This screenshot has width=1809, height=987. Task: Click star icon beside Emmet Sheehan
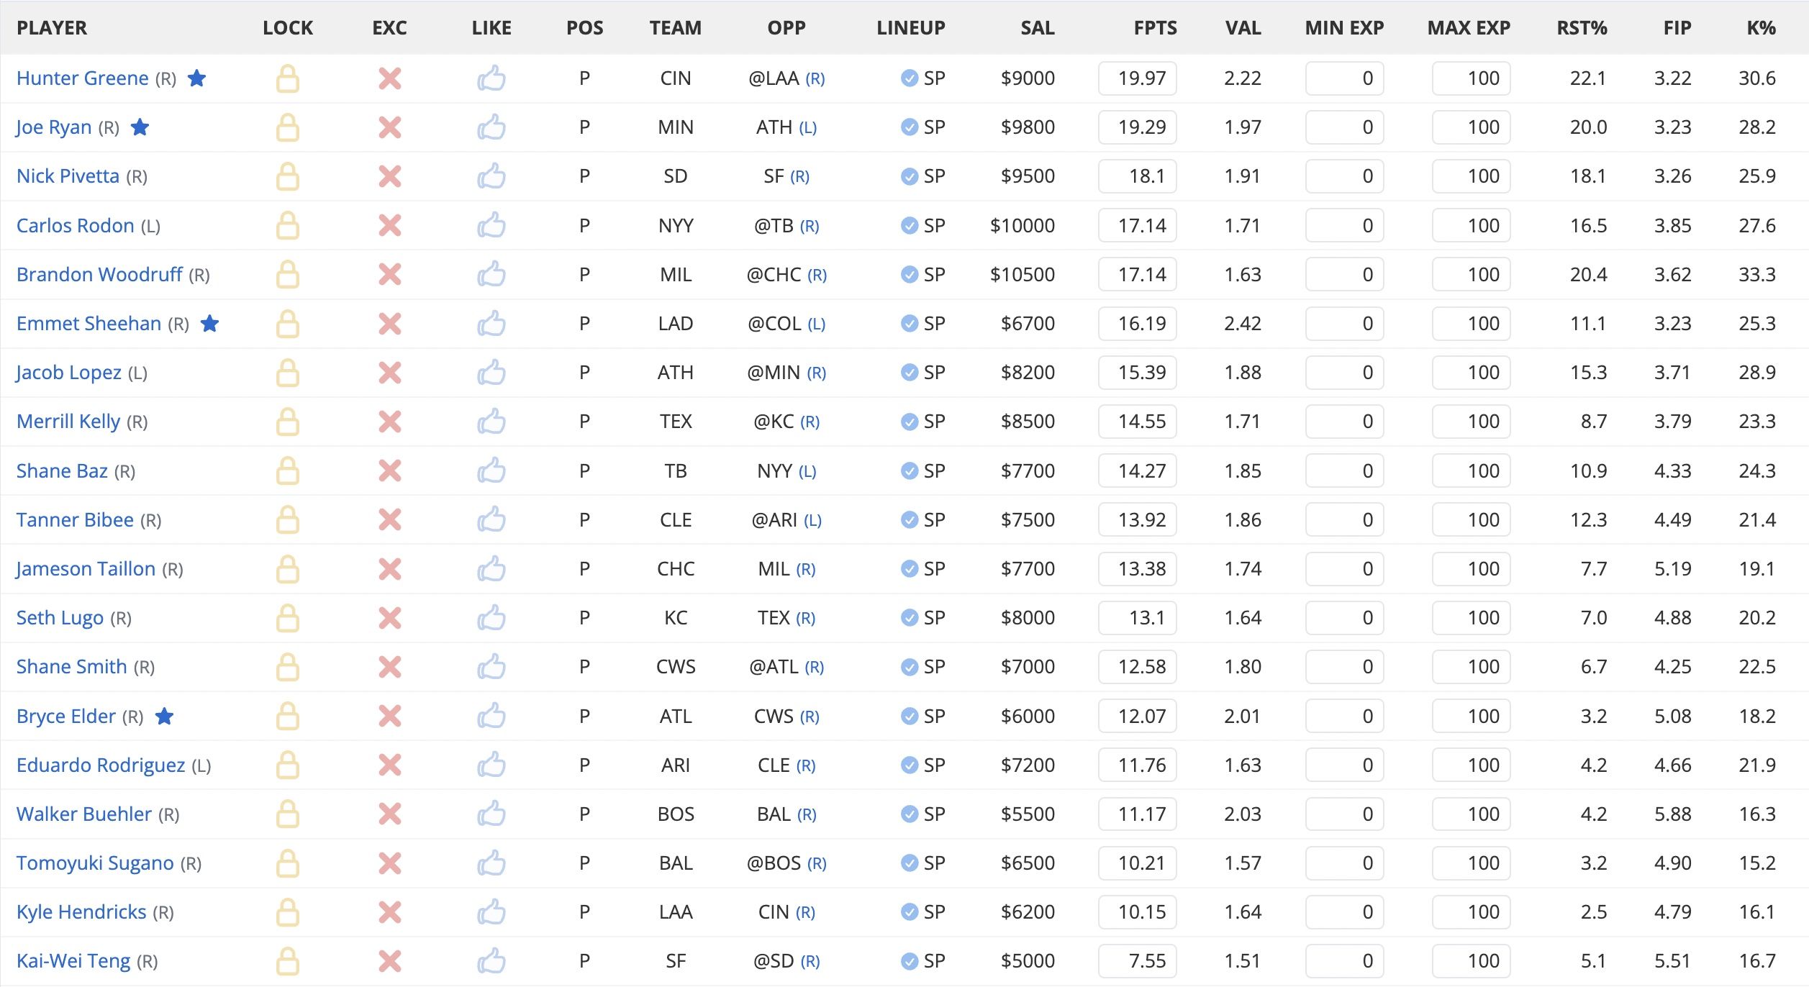[x=210, y=324]
